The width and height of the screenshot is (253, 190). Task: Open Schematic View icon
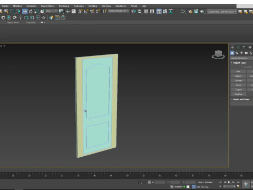point(171,12)
